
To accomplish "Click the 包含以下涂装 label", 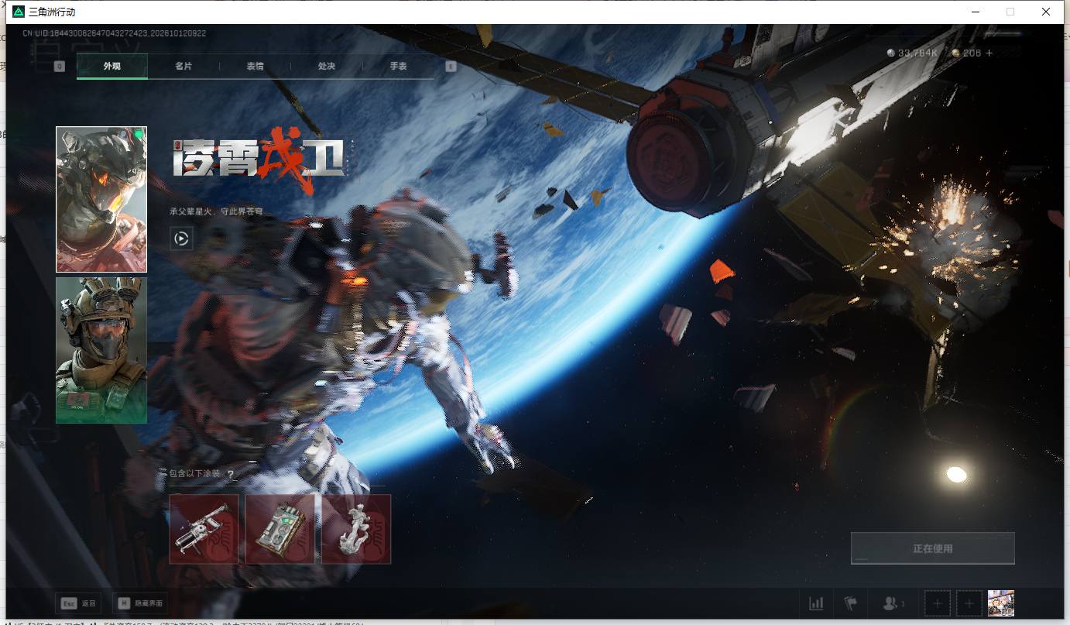I will point(194,474).
